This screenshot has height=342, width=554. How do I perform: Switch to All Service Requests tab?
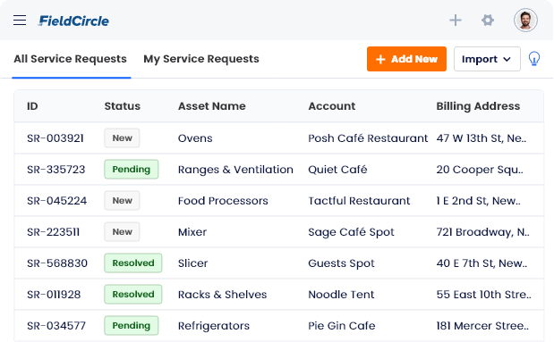click(71, 59)
